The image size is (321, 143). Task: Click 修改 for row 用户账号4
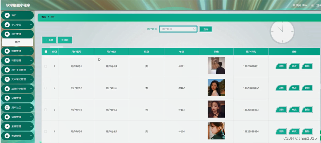[294, 131]
